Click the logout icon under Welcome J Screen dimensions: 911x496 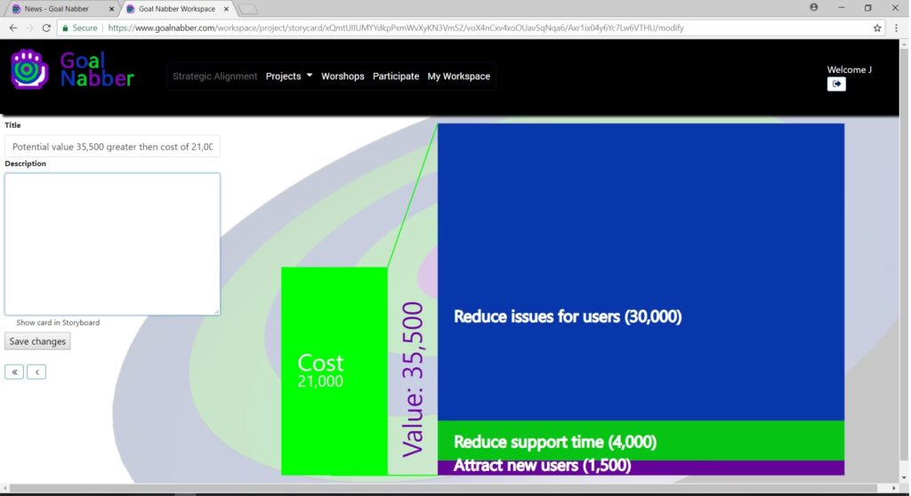[836, 84]
